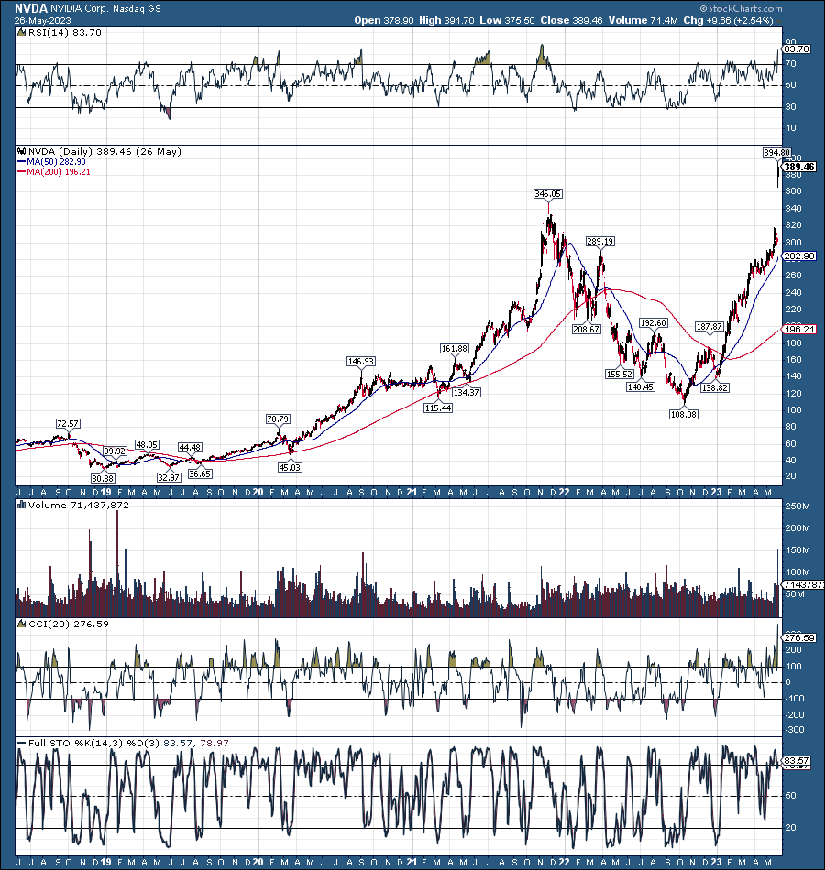Click the 134.37 price annotation
This screenshot has width=825, height=870.
tap(466, 392)
